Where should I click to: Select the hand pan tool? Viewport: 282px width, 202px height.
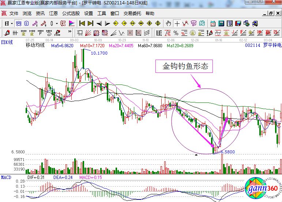coord(169,23)
